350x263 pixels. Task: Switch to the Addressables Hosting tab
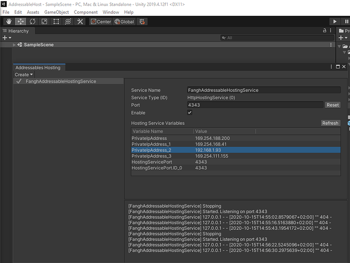point(38,67)
